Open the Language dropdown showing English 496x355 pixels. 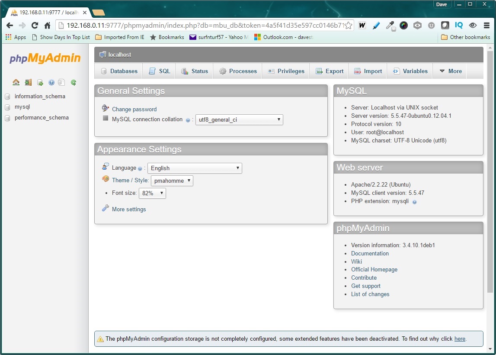point(195,168)
